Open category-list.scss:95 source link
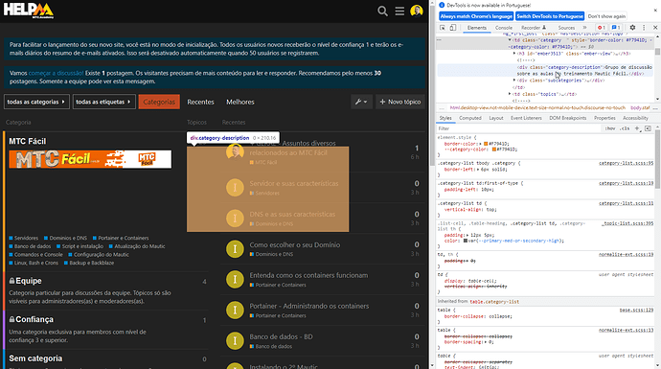Image resolution: width=661 pixels, height=369 pixels. [x=626, y=163]
